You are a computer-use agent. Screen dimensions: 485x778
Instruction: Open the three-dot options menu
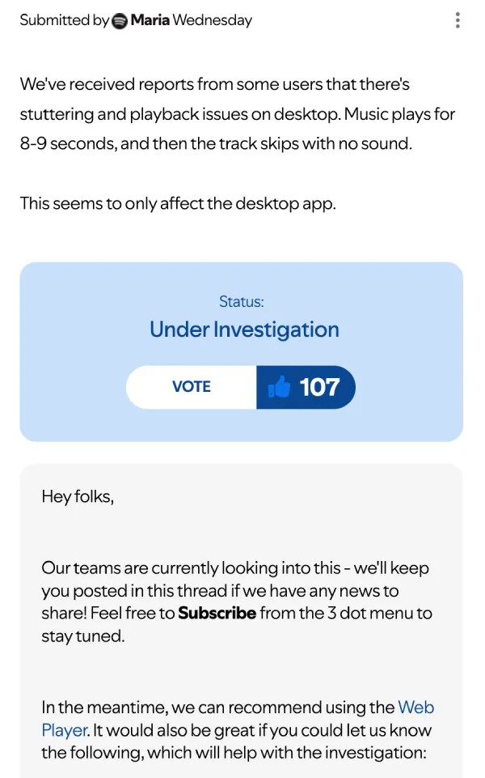(458, 20)
